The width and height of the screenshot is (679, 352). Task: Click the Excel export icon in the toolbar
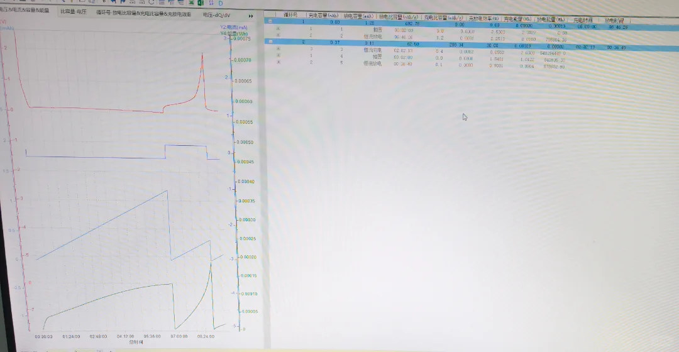click(201, 3)
